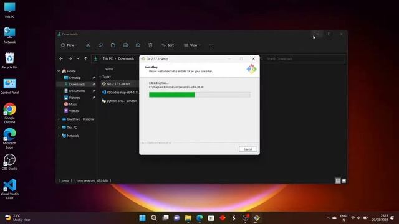Click Search Downloads field

click(303, 58)
